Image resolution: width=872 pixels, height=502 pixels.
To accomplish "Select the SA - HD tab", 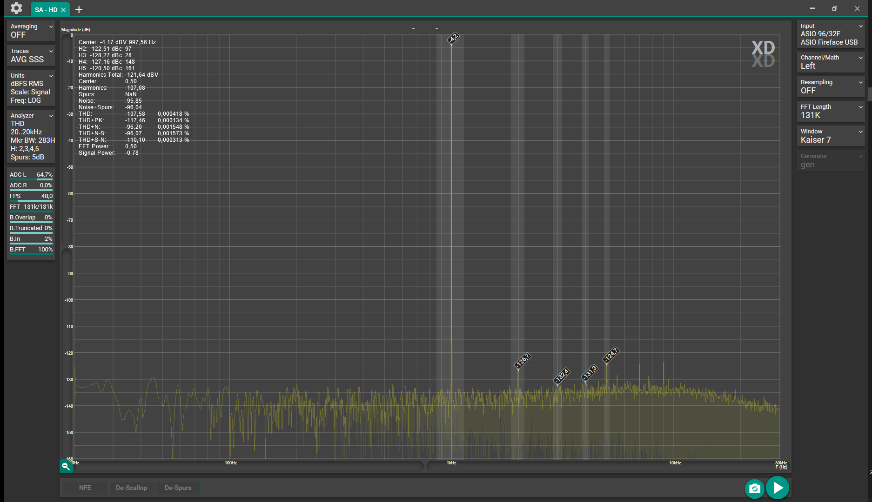I will [46, 10].
